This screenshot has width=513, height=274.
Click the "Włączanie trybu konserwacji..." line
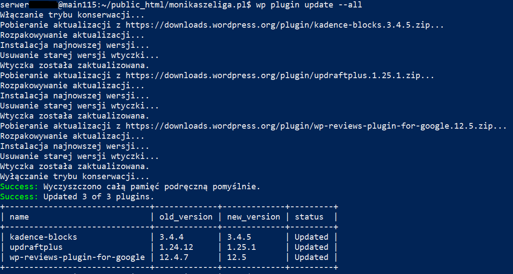tap(72, 15)
